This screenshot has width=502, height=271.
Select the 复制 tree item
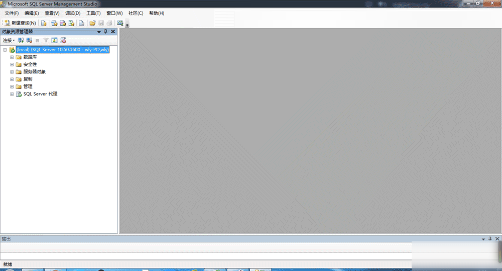click(28, 79)
